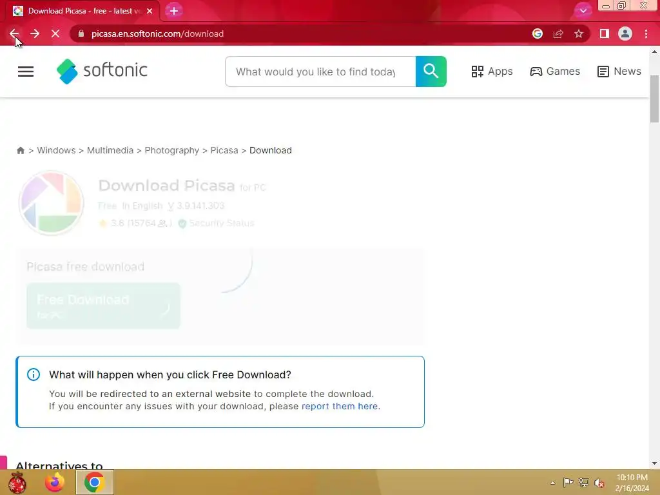Share this page via share icon
660x495 pixels.
point(558,34)
